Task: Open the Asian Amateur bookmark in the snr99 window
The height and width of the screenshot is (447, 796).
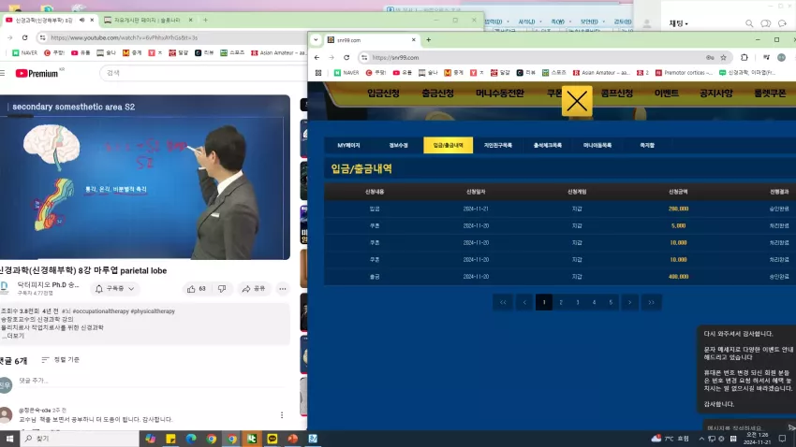Action: [x=601, y=73]
